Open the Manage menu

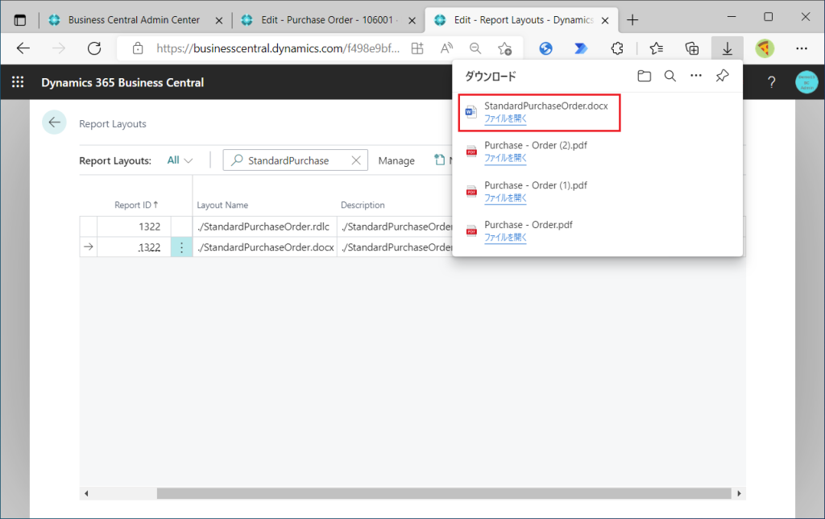point(396,160)
